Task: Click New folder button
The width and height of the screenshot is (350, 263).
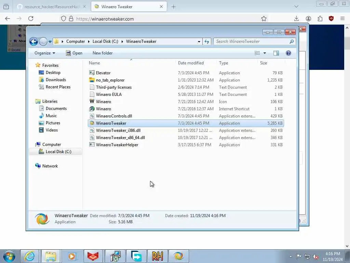Action: [103, 53]
